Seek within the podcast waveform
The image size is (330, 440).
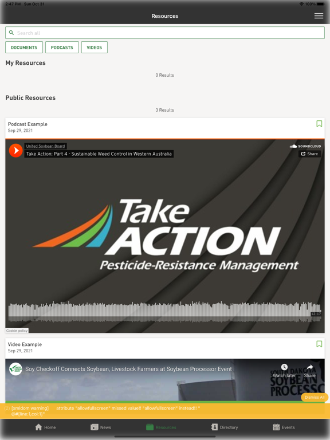164,312
